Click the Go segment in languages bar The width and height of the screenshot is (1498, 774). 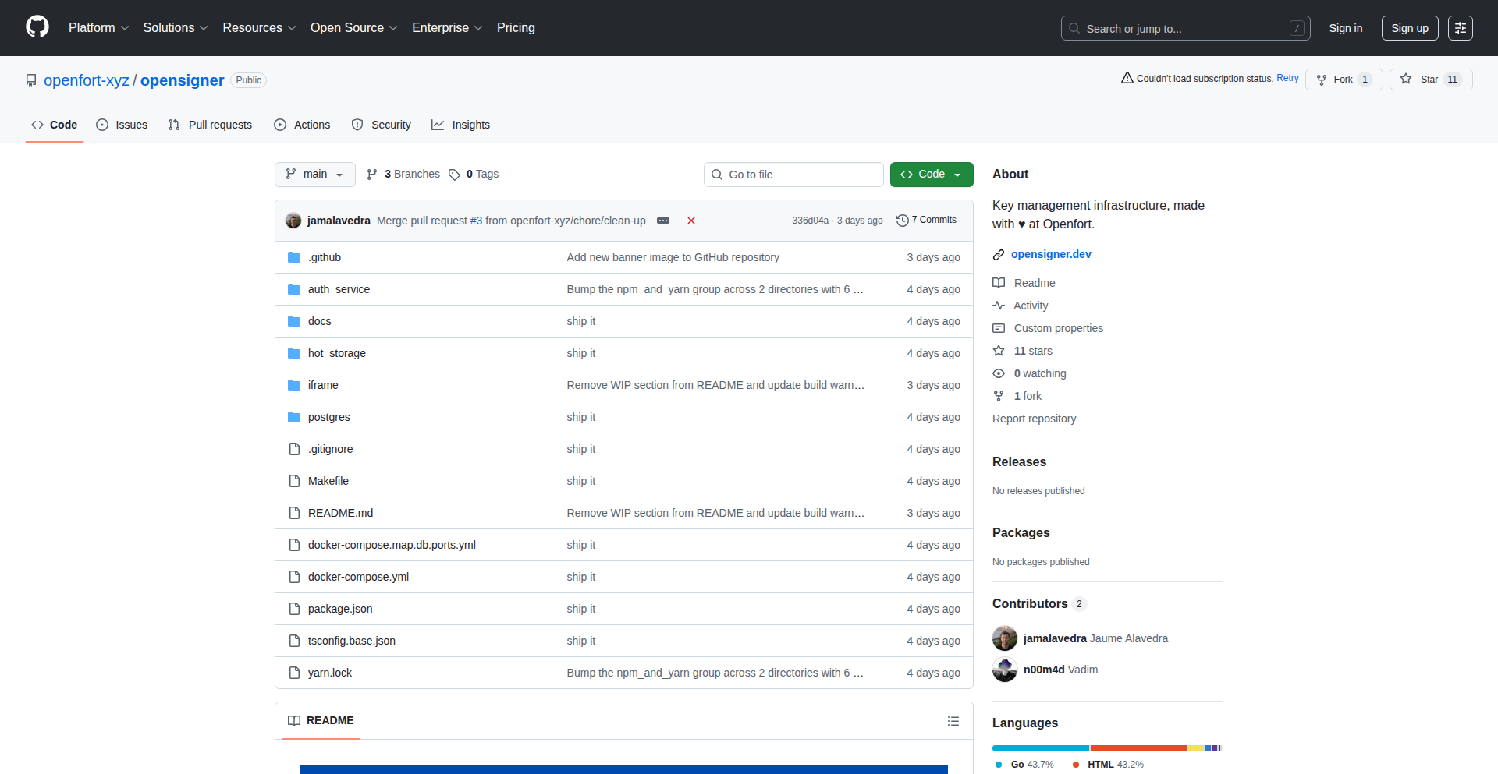(1040, 748)
